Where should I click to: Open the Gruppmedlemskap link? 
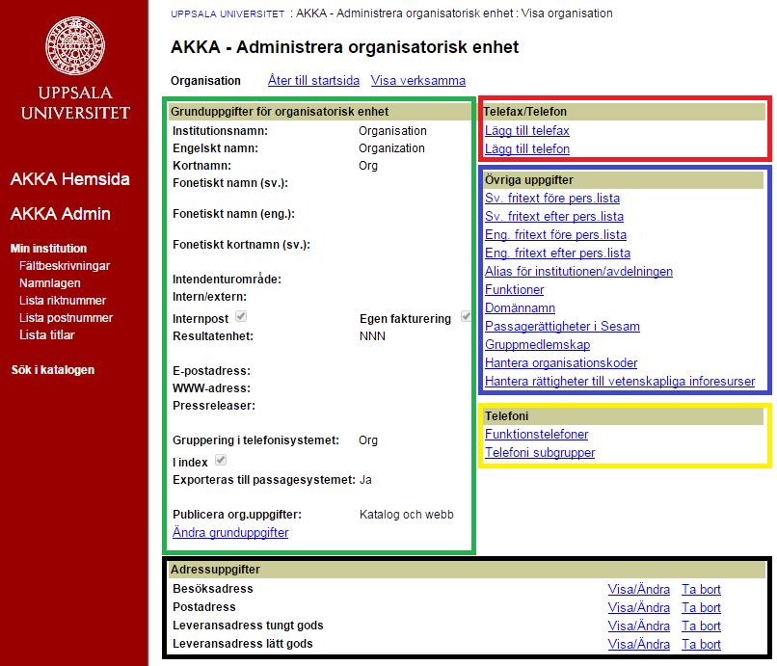(538, 344)
